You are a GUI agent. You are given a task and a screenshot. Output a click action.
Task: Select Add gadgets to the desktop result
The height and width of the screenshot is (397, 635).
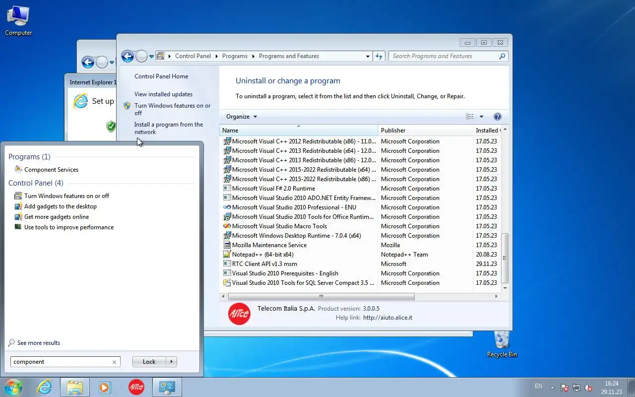61,206
